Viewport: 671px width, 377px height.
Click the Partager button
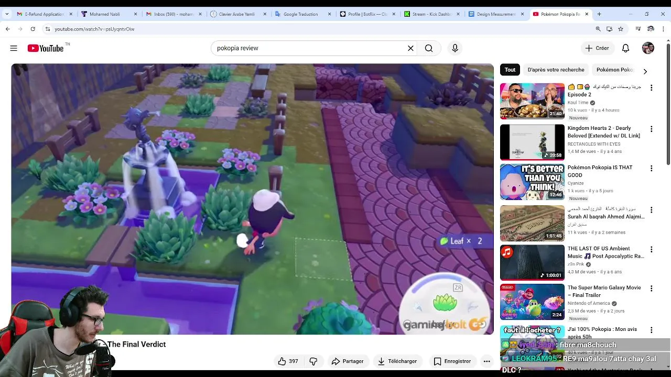tap(347, 361)
